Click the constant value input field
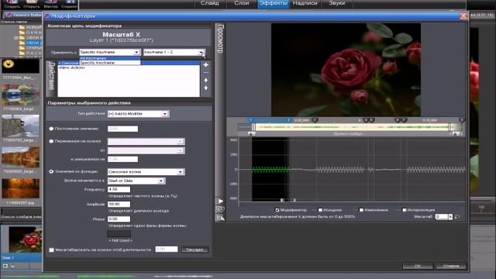The width and height of the screenshot is (496, 279). pyautogui.click(x=122, y=129)
